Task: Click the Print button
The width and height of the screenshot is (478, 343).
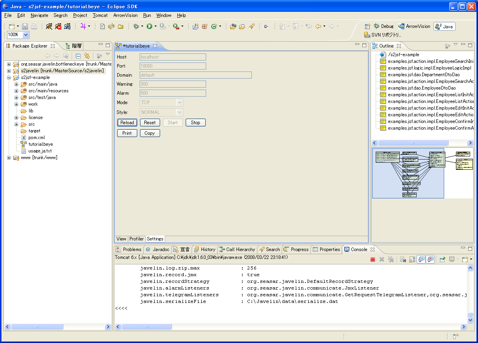Action: (x=127, y=133)
